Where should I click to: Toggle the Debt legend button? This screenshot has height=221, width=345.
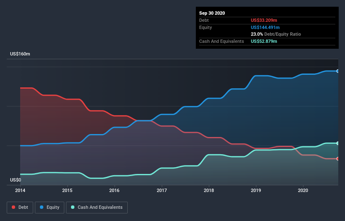pos(20,208)
